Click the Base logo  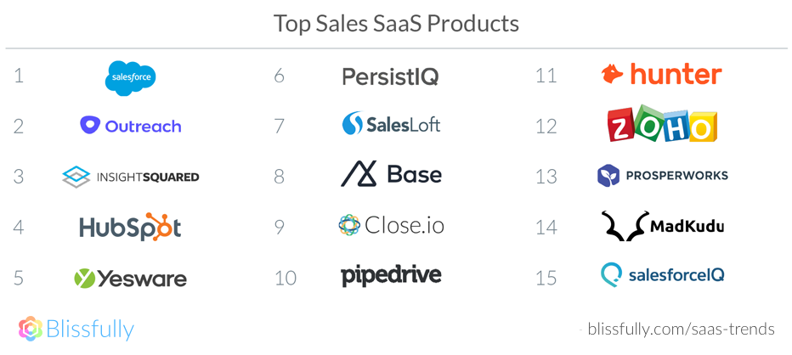click(391, 175)
